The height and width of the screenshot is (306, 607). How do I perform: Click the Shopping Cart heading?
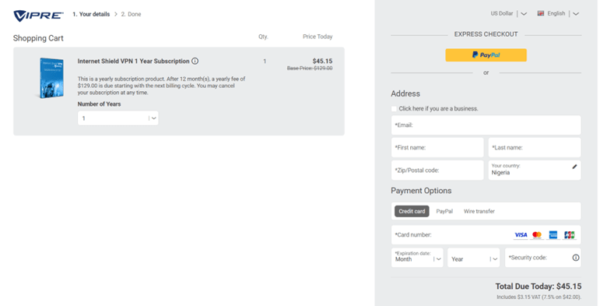coord(38,38)
